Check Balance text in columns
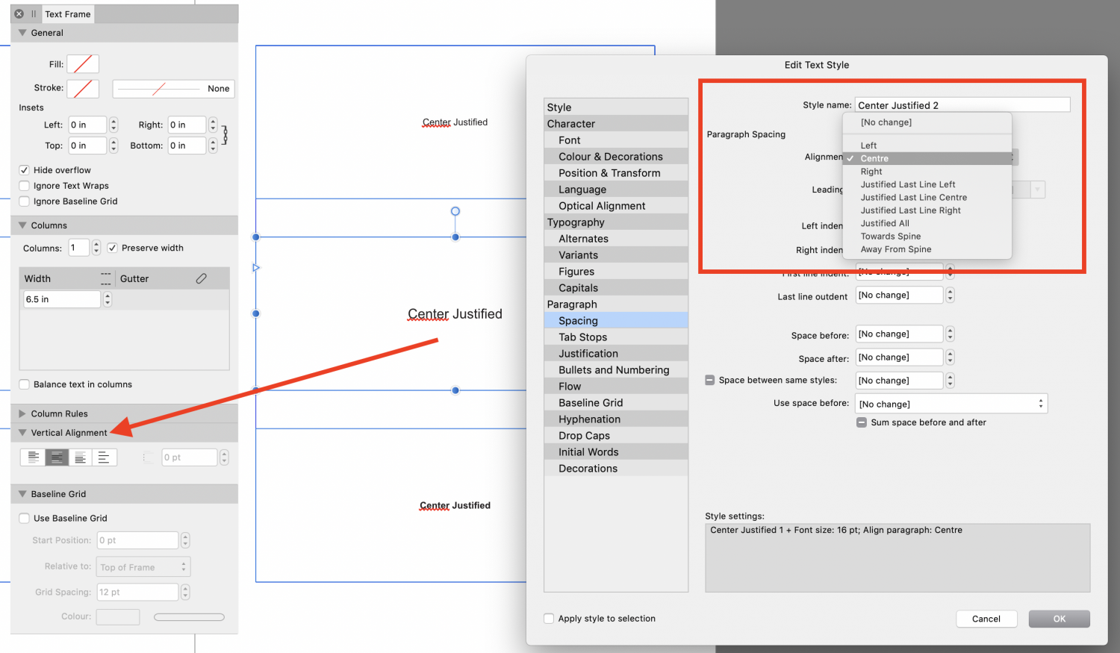1120x653 pixels. coord(25,384)
